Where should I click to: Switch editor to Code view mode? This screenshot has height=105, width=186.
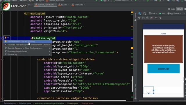click(171, 9)
